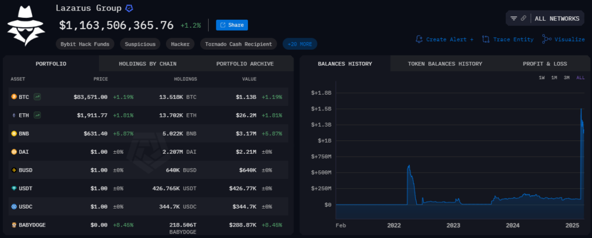Viewport: 592px width, 238px height.
Task: Select the BALANCES HISTORY tab
Action: pyautogui.click(x=345, y=64)
